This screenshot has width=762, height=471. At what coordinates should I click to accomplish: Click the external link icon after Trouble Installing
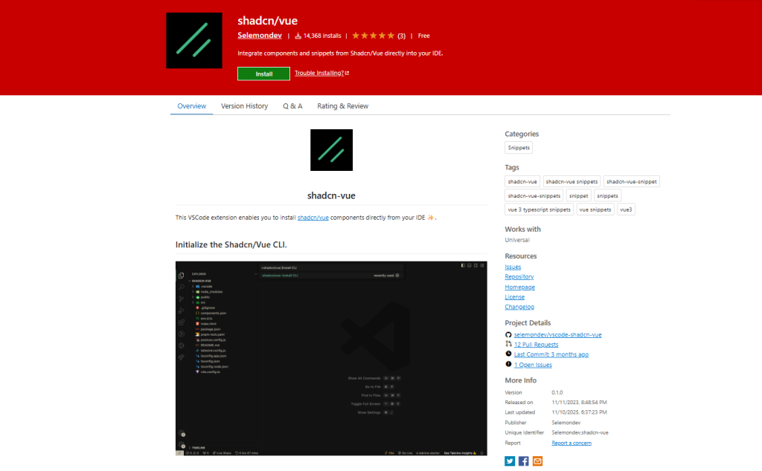(347, 73)
